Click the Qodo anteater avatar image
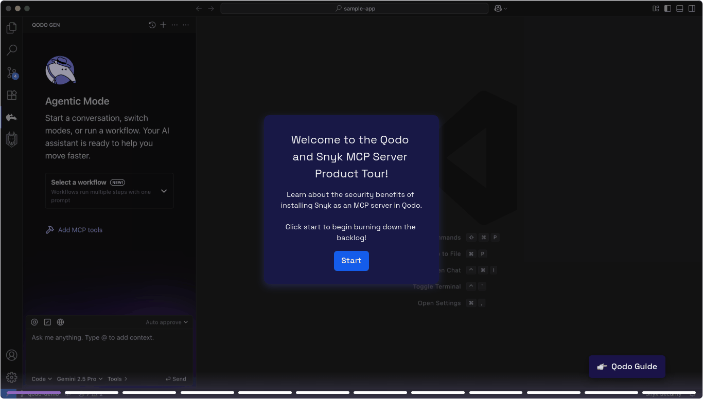 [x=60, y=70]
